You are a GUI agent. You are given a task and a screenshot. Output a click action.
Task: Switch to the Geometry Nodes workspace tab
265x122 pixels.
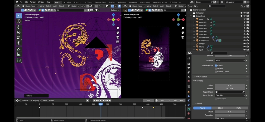160,2
